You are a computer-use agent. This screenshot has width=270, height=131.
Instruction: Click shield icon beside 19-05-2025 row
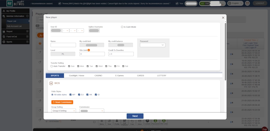pos(40,62)
